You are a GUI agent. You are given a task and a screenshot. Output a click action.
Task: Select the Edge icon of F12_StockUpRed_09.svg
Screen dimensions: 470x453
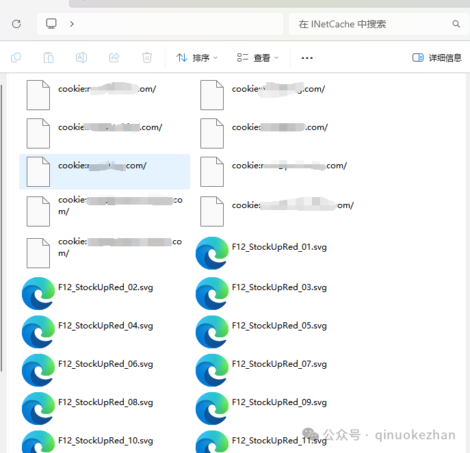point(212,409)
